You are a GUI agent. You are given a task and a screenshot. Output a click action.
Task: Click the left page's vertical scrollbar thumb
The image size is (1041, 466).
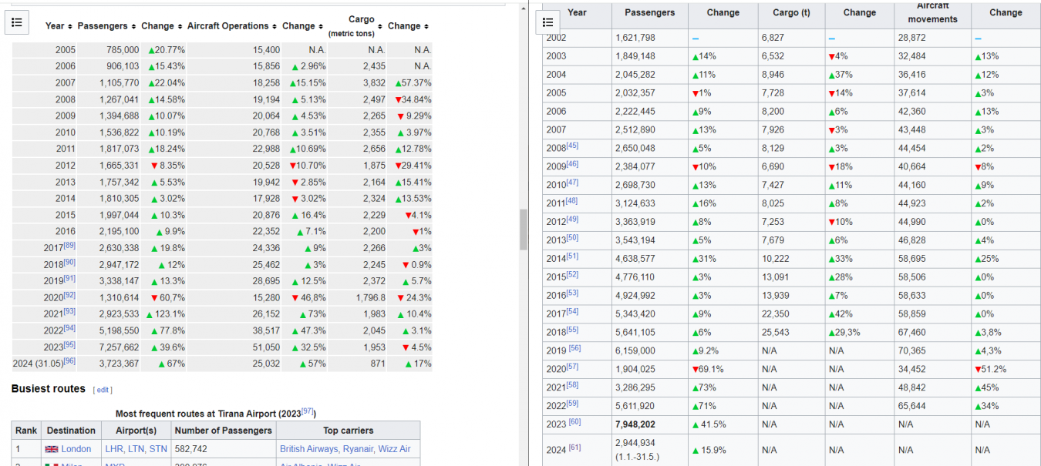click(524, 230)
